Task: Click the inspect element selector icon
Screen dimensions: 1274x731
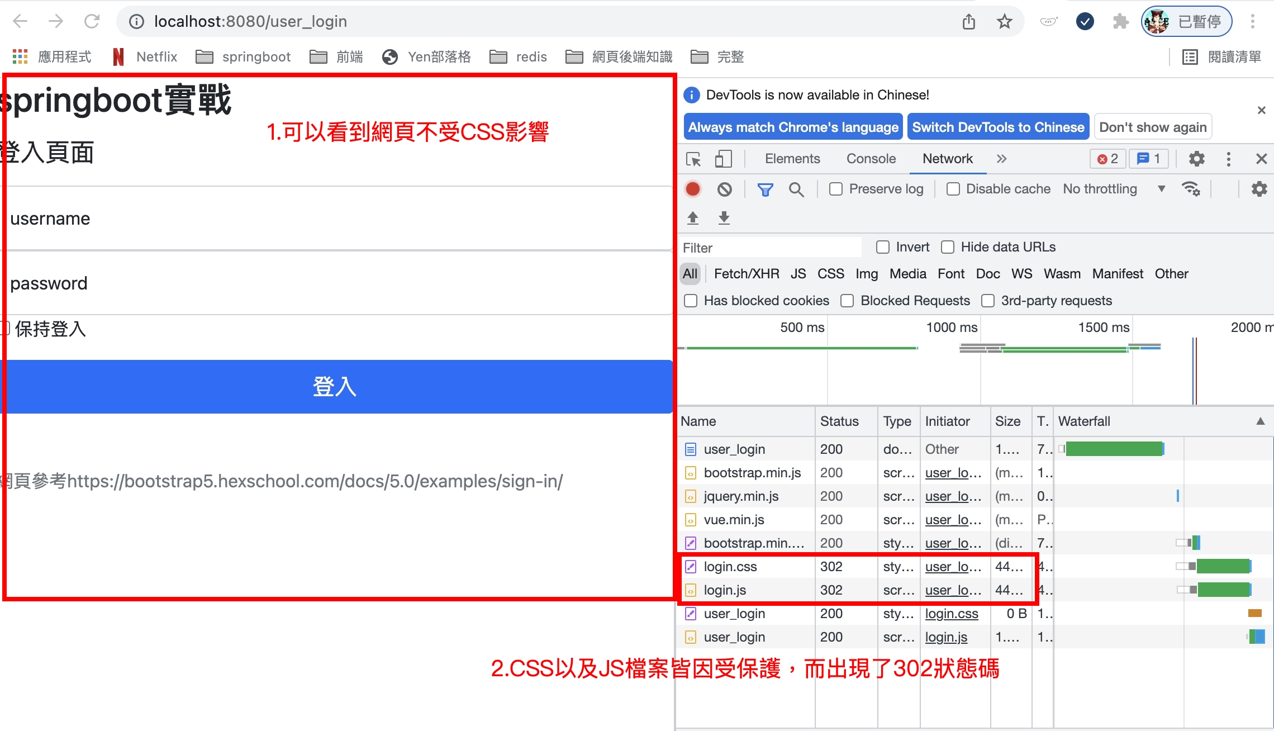Action: 693,159
